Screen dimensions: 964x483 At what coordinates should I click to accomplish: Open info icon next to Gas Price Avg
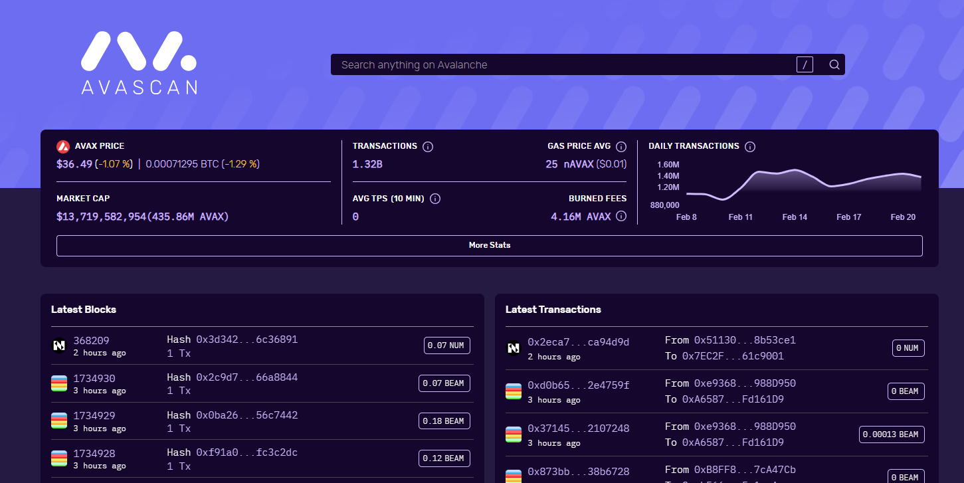coord(621,146)
